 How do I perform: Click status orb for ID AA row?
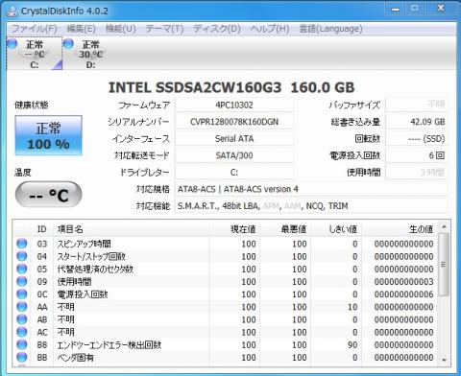22,307
